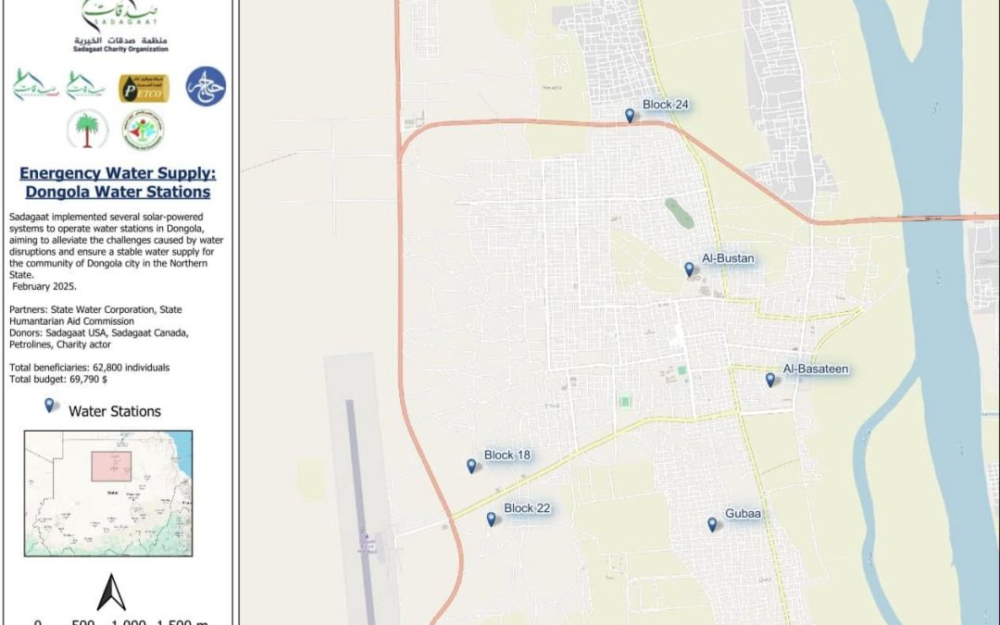Click the 'Dongola Water Stations' title line
Image resolution: width=1000 pixels, height=625 pixels.
coord(118,192)
